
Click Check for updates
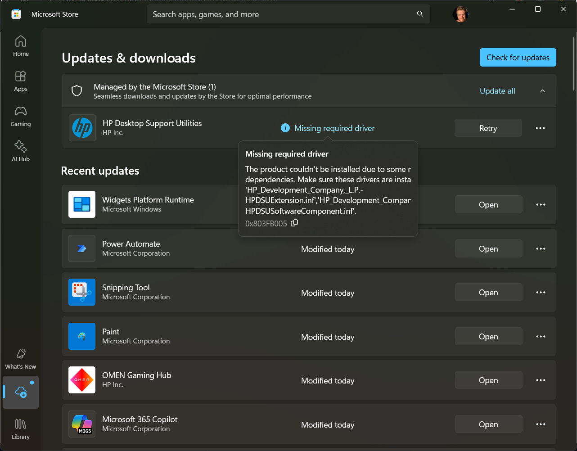(x=518, y=57)
